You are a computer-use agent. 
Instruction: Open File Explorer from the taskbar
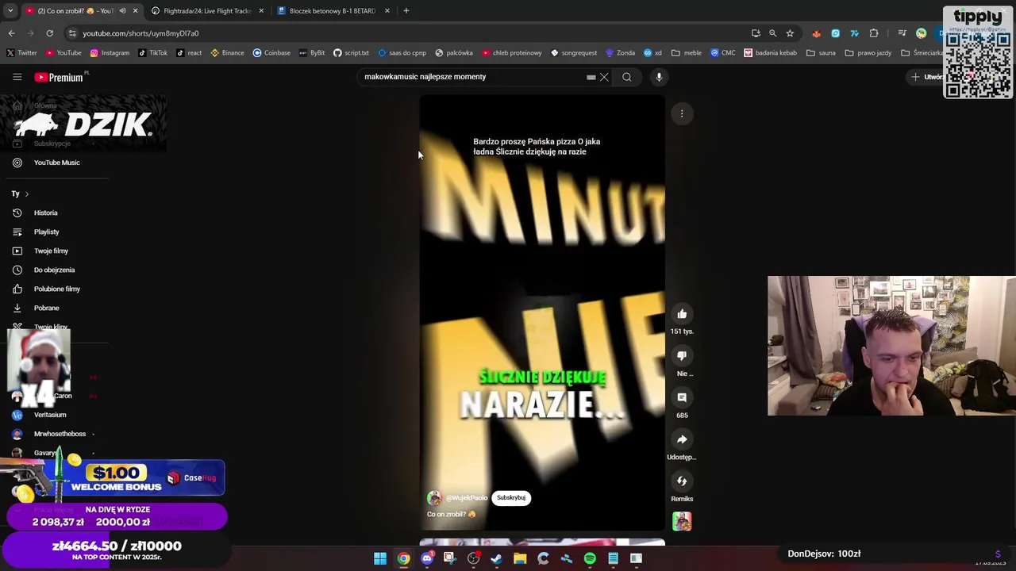click(x=520, y=558)
